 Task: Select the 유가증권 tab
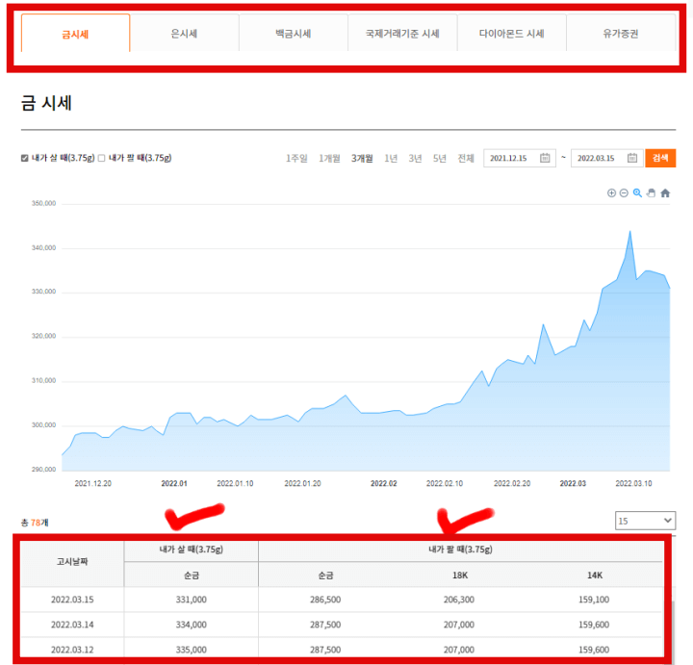[621, 33]
